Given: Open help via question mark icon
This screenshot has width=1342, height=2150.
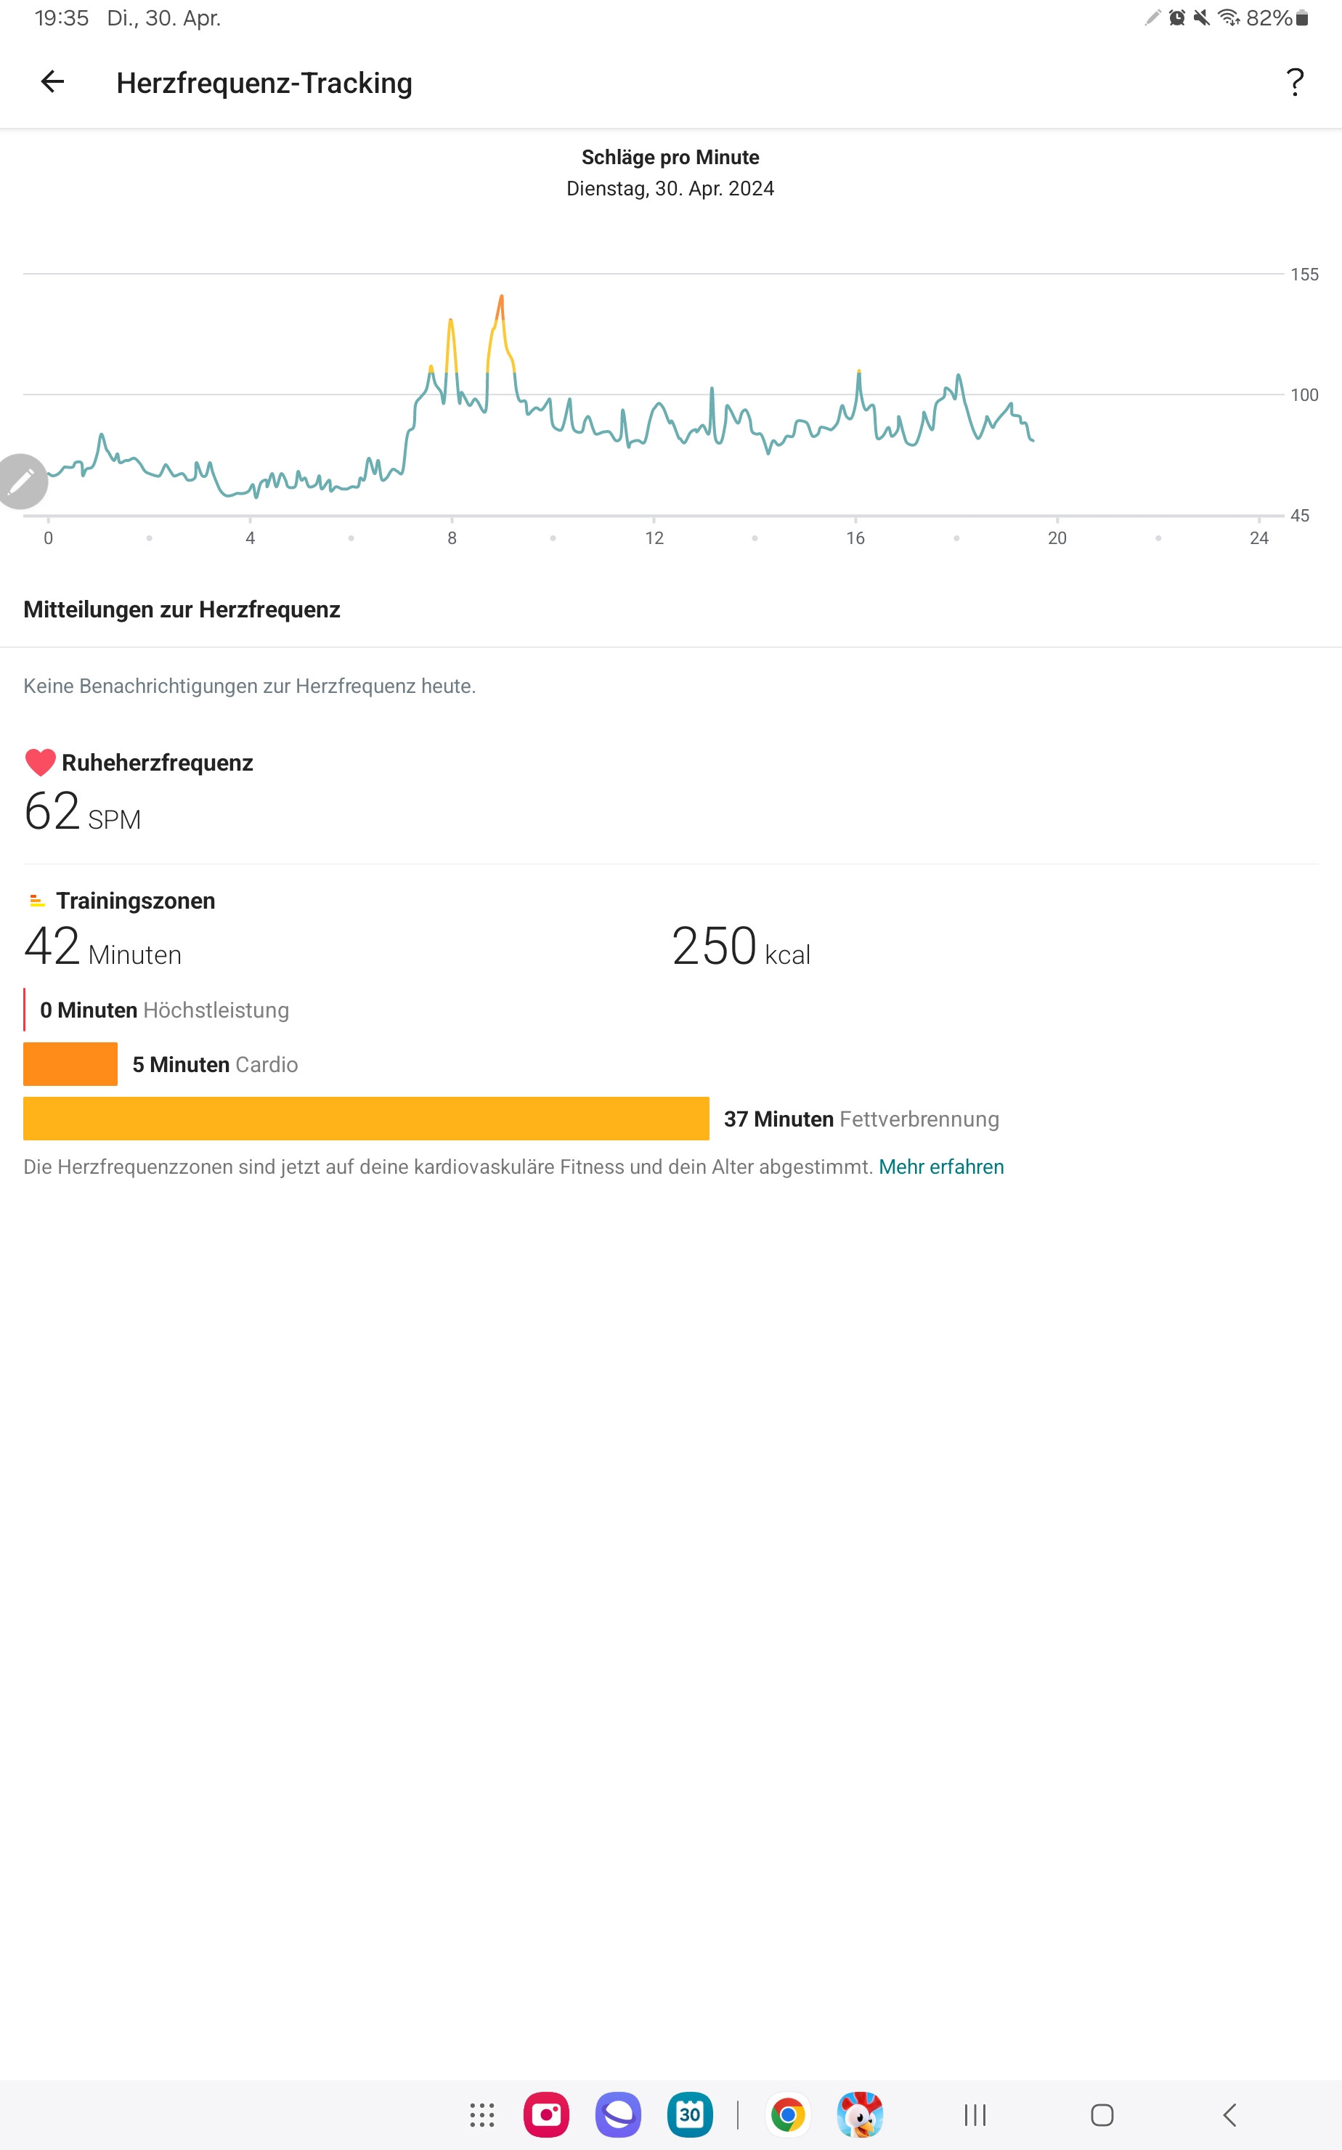Looking at the screenshot, I should click(x=1295, y=81).
